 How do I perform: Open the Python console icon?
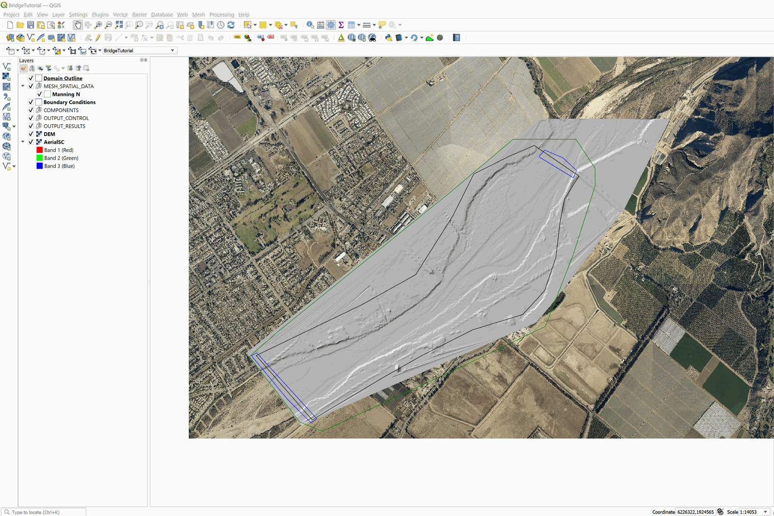coord(388,38)
